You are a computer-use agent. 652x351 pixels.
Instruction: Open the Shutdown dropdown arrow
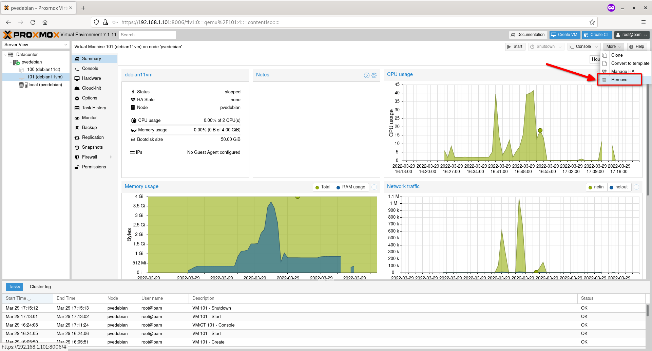[560, 47]
